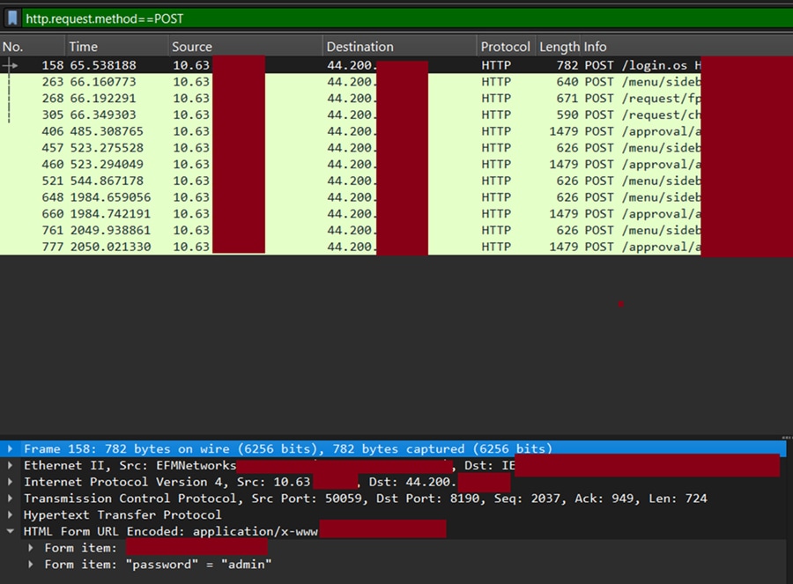
Task: Select the Ethernet II EFMNetworks row
Action: [394, 465]
